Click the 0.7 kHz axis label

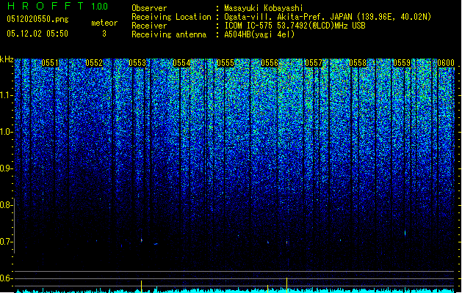tap(6, 242)
